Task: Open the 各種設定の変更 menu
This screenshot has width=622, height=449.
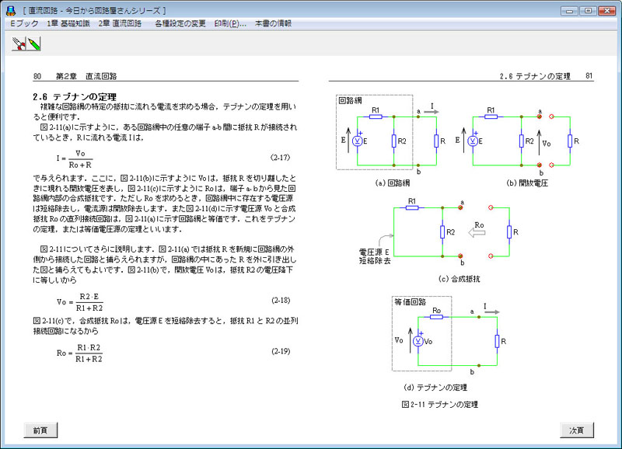Action: click(180, 23)
